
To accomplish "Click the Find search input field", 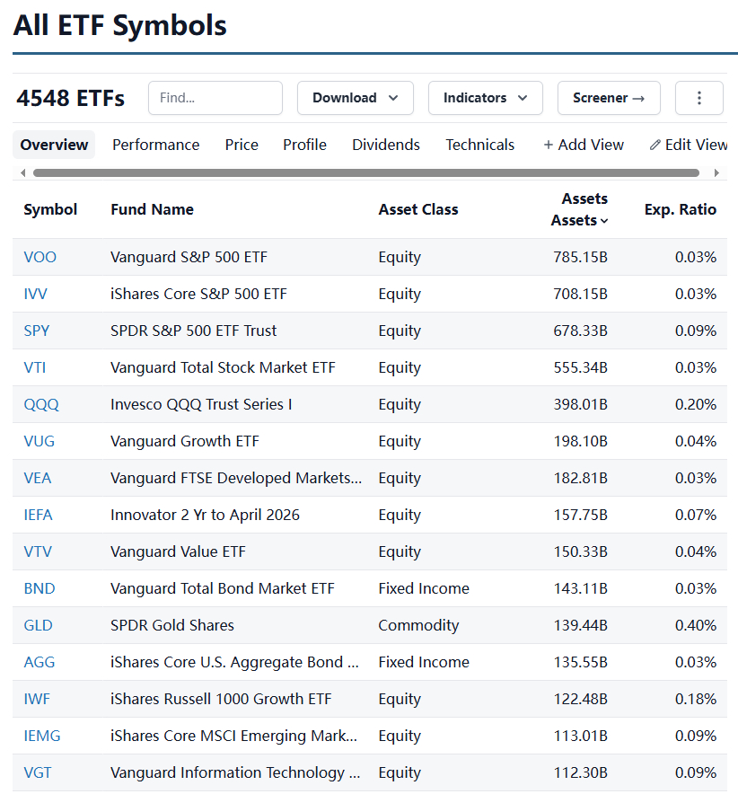I will 215,98.
